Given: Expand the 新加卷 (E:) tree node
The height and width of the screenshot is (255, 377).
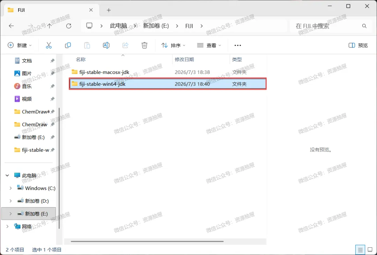Looking at the screenshot, I should point(10,213).
